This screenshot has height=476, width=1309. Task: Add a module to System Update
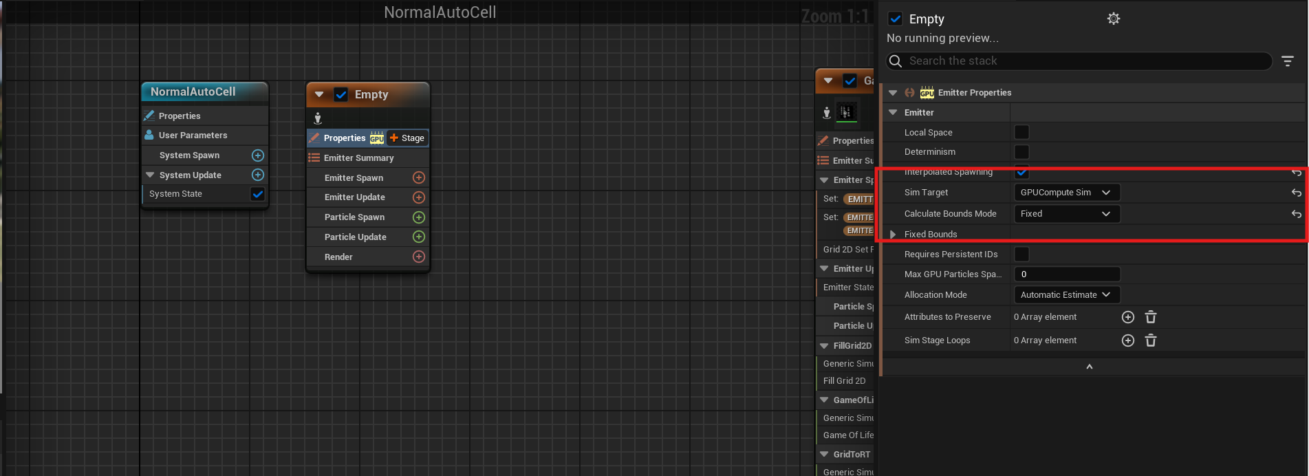[x=258, y=175]
